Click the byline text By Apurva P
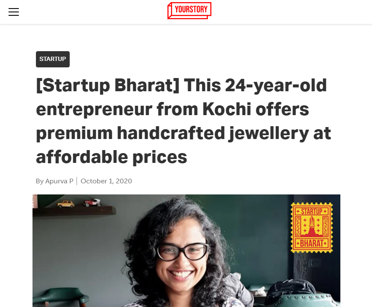Image resolution: width=372 pixels, height=307 pixels. [x=54, y=181]
